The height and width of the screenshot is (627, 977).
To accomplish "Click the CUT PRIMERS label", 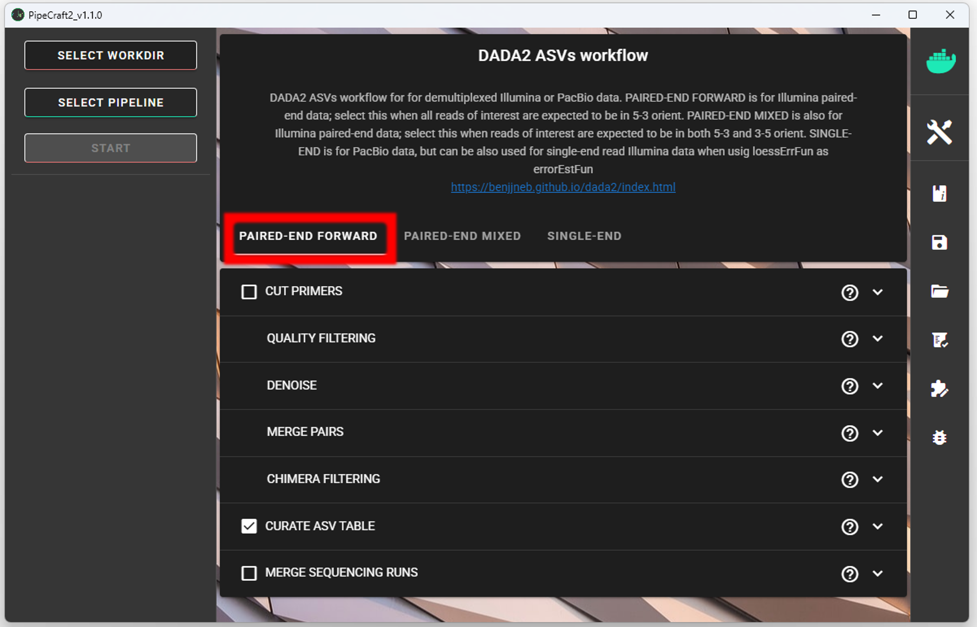I will (x=303, y=291).
